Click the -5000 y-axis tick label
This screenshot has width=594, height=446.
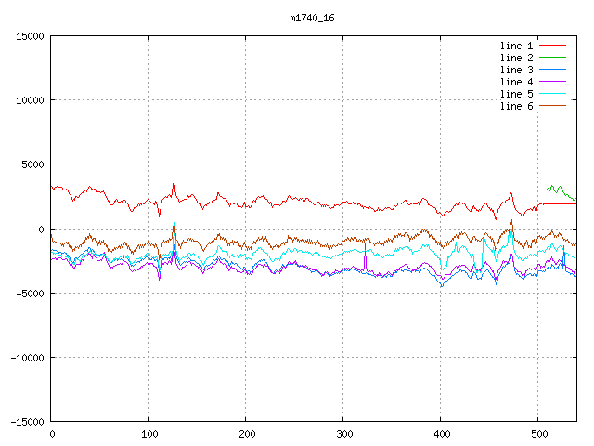[30, 293]
